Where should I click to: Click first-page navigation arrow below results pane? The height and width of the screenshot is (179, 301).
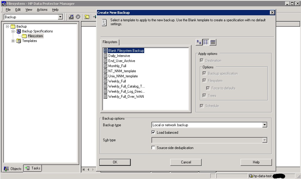coord(84,169)
